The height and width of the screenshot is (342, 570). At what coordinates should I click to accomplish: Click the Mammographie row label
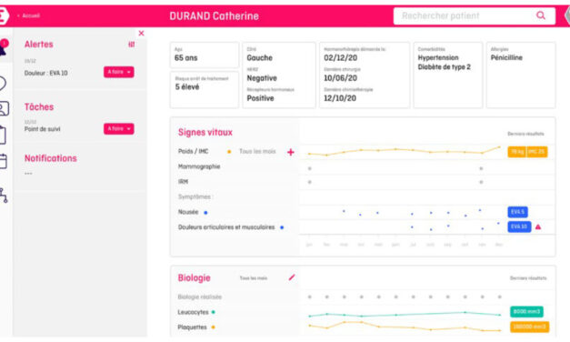(199, 166)
